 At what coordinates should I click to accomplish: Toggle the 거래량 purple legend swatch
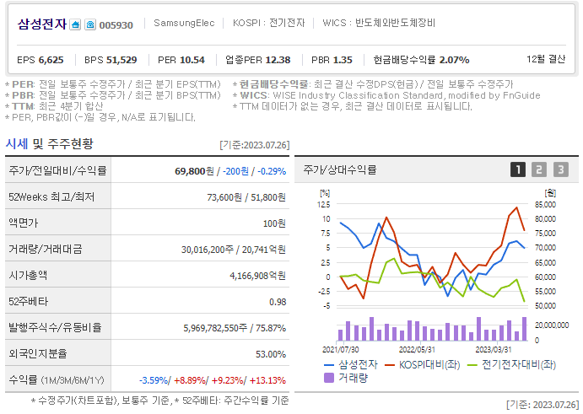(346, 378)
